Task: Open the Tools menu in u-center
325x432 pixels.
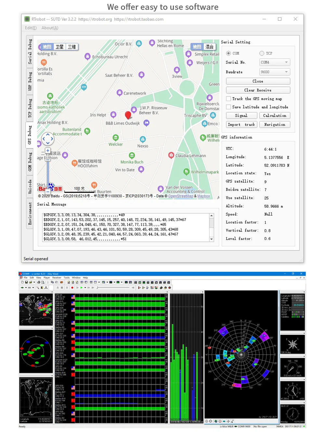Action: [x=67, y=278]
